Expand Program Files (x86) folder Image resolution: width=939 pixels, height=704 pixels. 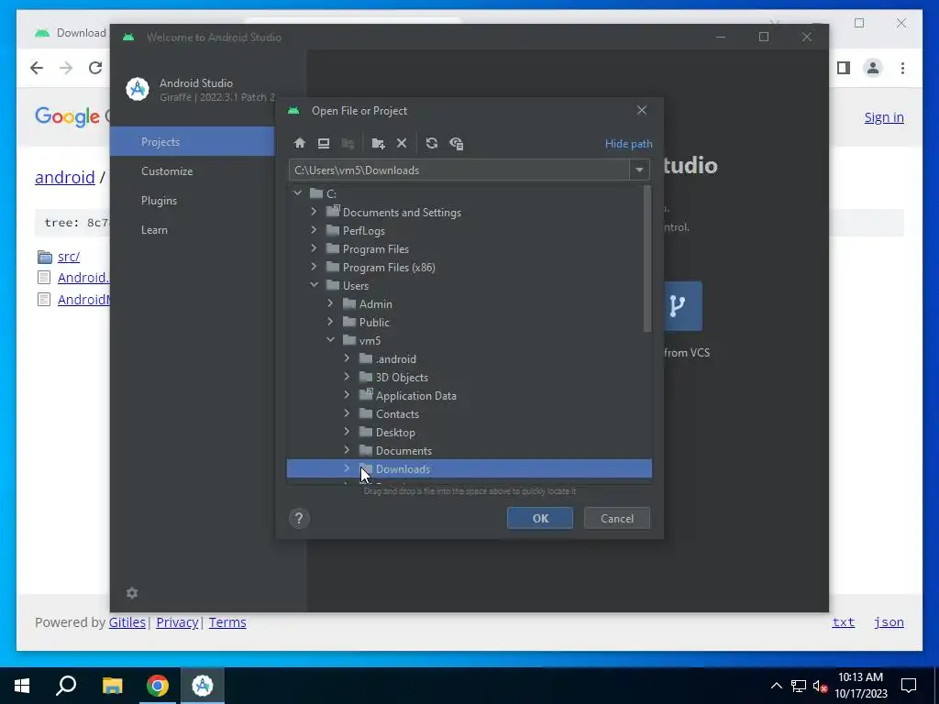pyautogui.click(x=314, y=267)
